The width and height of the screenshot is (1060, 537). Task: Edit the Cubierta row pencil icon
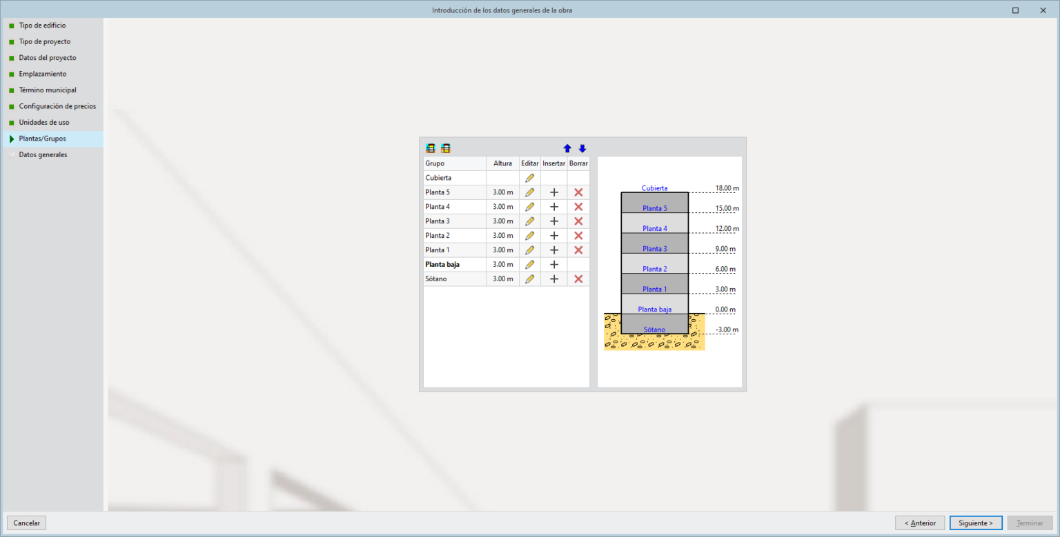(529, 177)
